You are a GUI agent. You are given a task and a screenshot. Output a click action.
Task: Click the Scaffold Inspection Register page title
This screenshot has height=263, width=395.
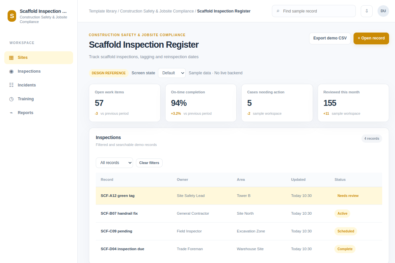pos(144,45)
